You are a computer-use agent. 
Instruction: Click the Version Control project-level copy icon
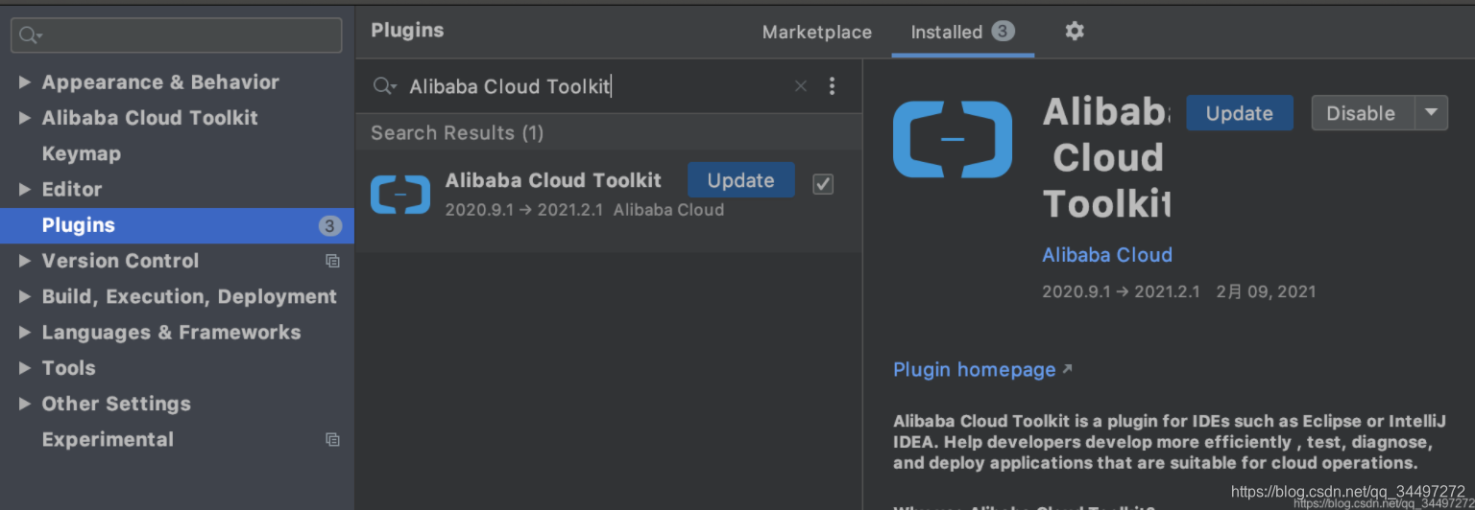(x=332, y=261)
